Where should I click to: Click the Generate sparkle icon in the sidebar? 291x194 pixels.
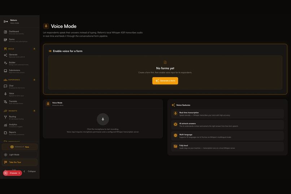pyautogui.click(x=5, y=55)
